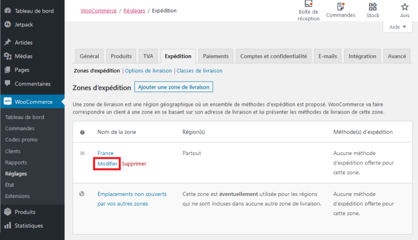Click the Produits icon in sidebar

pos(7,211)
